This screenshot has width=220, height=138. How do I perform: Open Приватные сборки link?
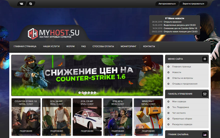tap(182, 119)
